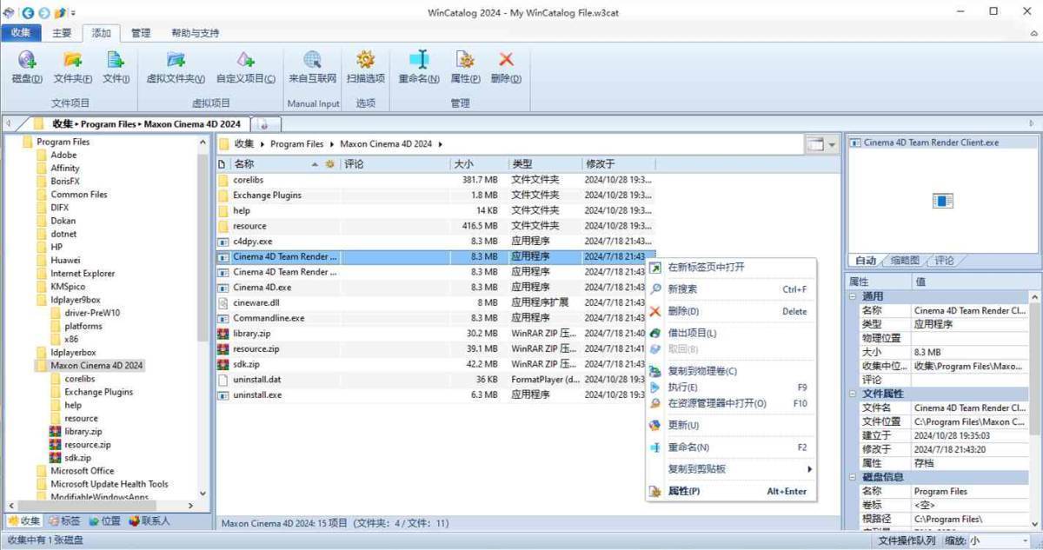
Task: Select Microsoft Office folder in tree
Action: (82, 471)
